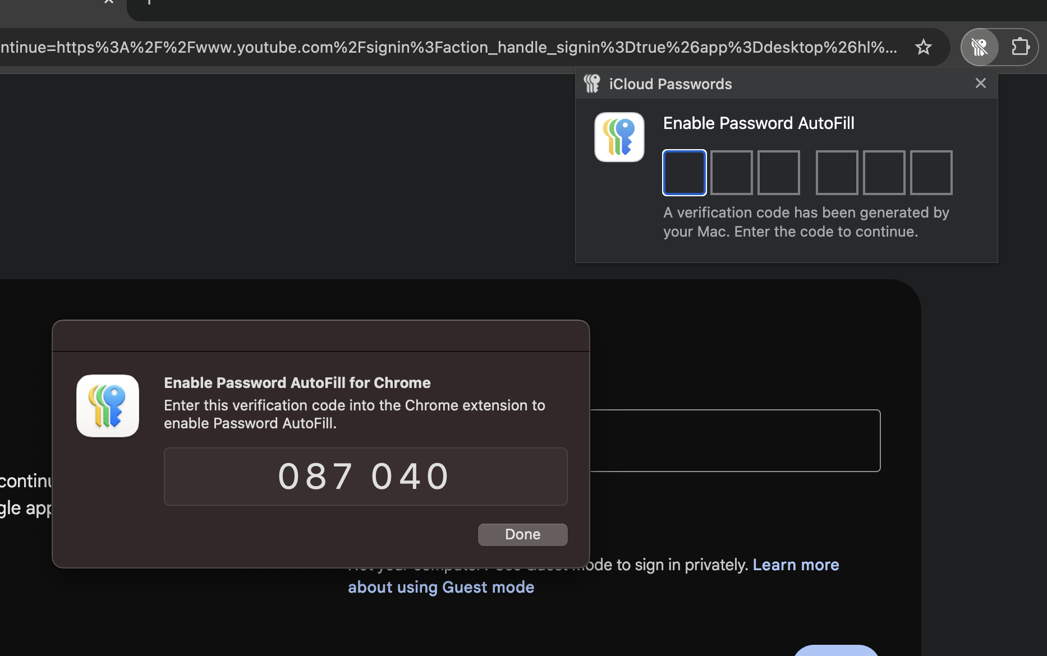The image size is (1047, 656).
Task: Close the browser tab with X
Action: tap(109, 2)
